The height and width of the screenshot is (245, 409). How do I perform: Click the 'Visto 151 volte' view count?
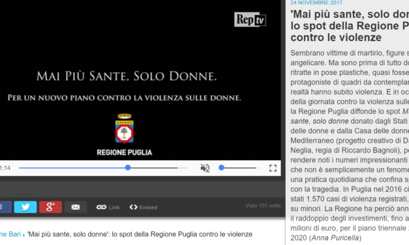tap(263, 206)
